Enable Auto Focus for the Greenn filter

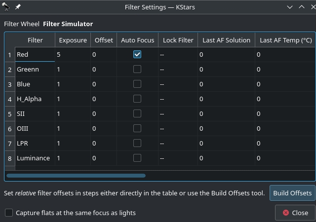pyautogui.click(x=137, y=69)
